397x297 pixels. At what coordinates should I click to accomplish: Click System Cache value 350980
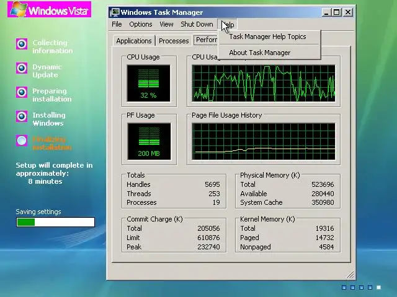point(323,202)
